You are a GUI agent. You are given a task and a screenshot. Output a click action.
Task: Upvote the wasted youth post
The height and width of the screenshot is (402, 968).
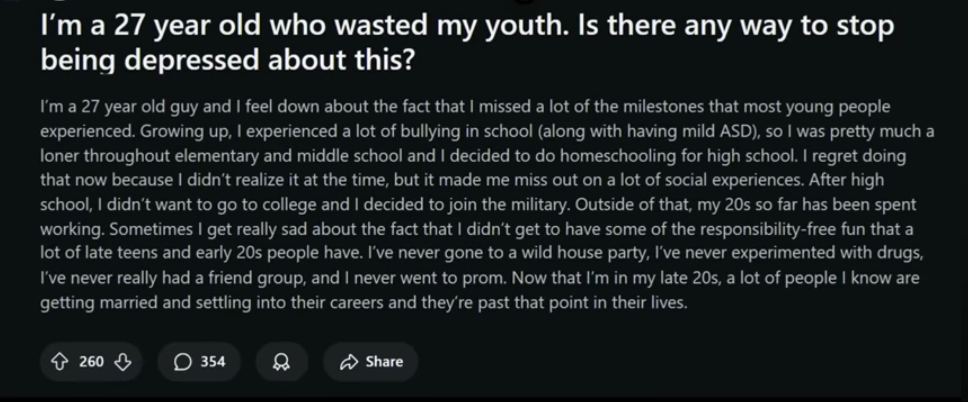(x=60, y=362)
